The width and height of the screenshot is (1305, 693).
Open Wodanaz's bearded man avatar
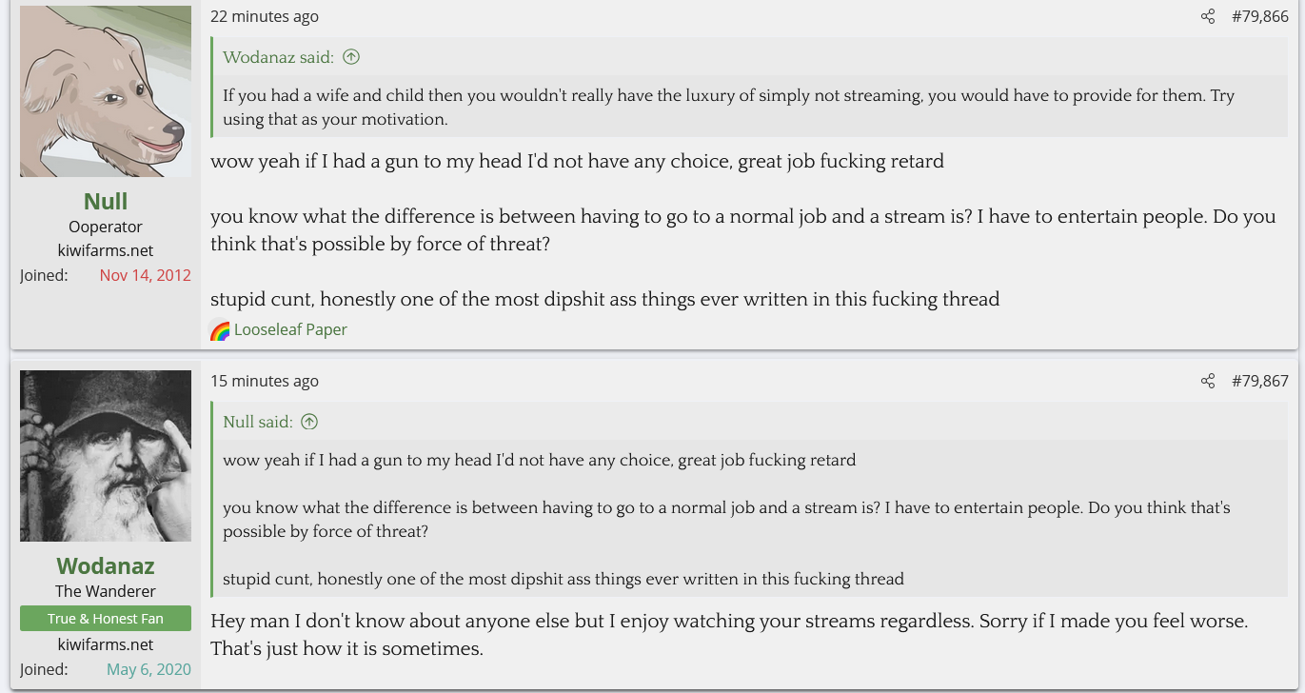[106, 456]
